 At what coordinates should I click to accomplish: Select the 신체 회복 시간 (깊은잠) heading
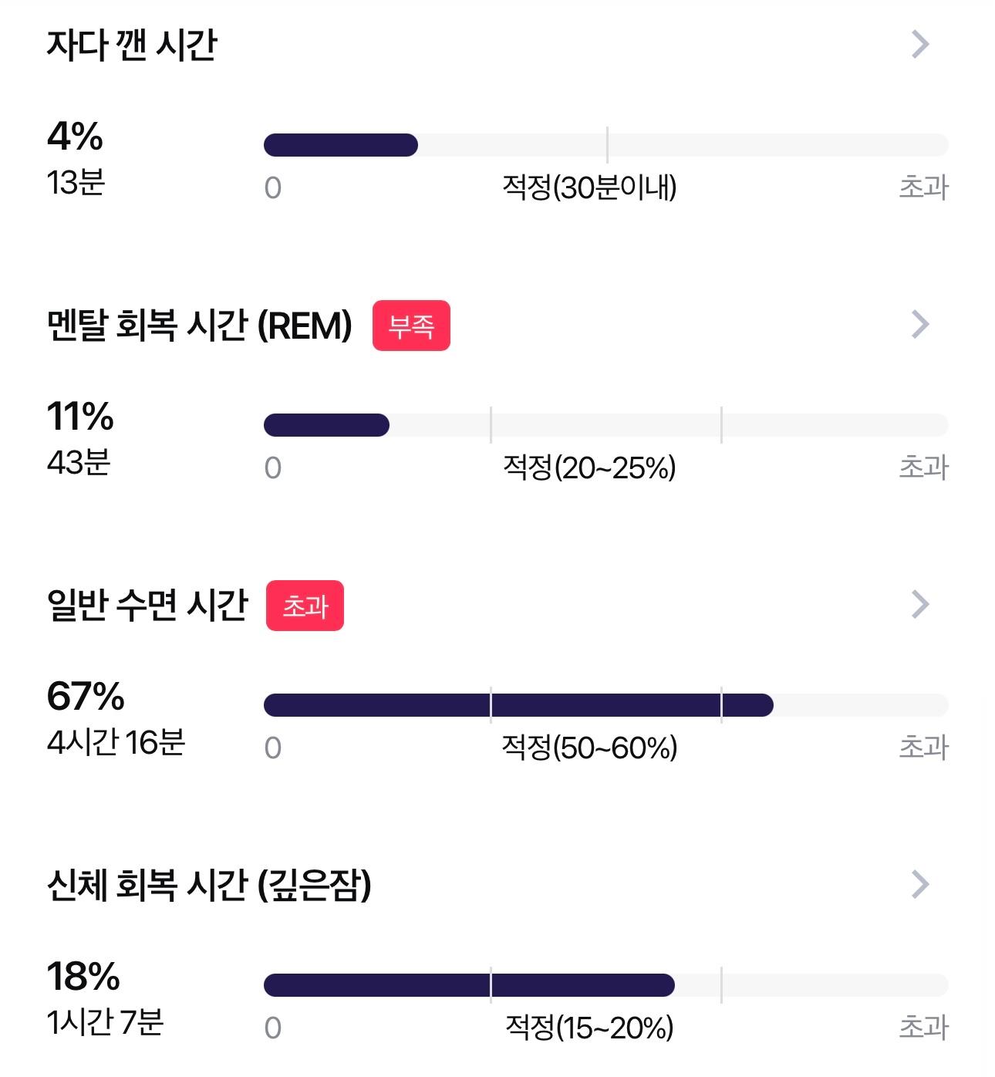pos(209,886)
